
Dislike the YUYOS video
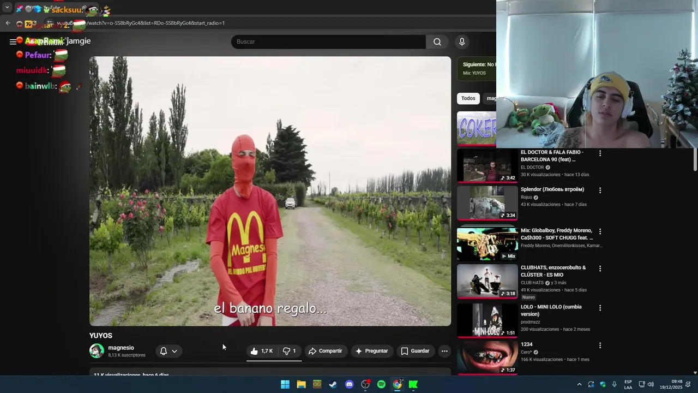click(289, 351)
